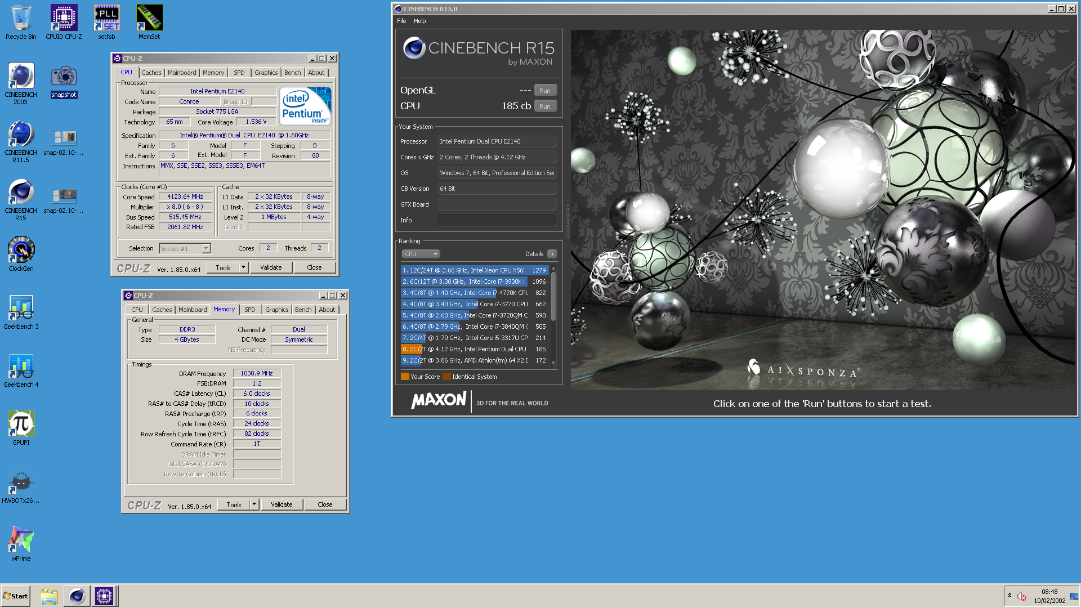Open the Geekbench 3 desktop icon
Image resolution: width=1081 pixels, height=608 pixels.
point(21,312)
